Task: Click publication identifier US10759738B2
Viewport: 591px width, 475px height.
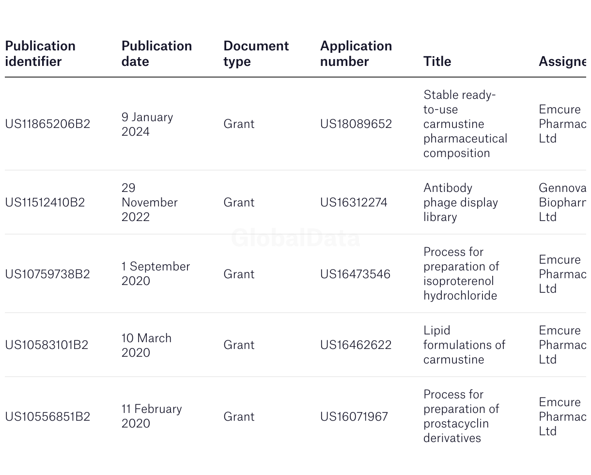Action: pos(47,274)
